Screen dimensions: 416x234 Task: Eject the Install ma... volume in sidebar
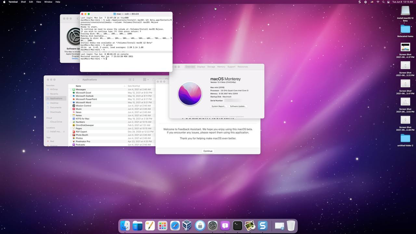tap(64, 132)
